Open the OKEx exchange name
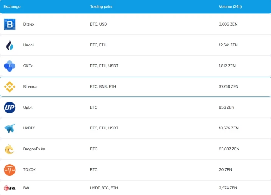This screenshot has height=195, width=271. (28, 66)
